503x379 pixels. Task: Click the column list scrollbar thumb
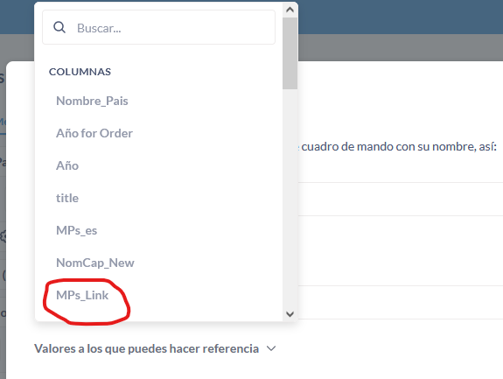coord(290,53)
